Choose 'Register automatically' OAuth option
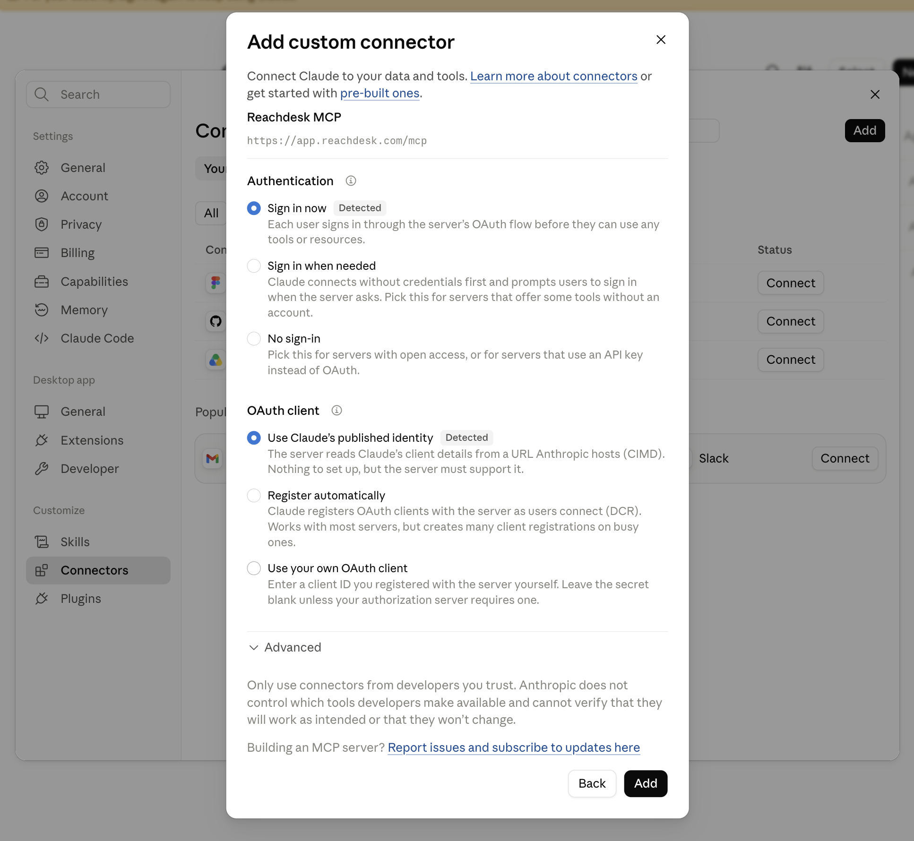Viewport: 914px width, 841px height. coord(254,496)
